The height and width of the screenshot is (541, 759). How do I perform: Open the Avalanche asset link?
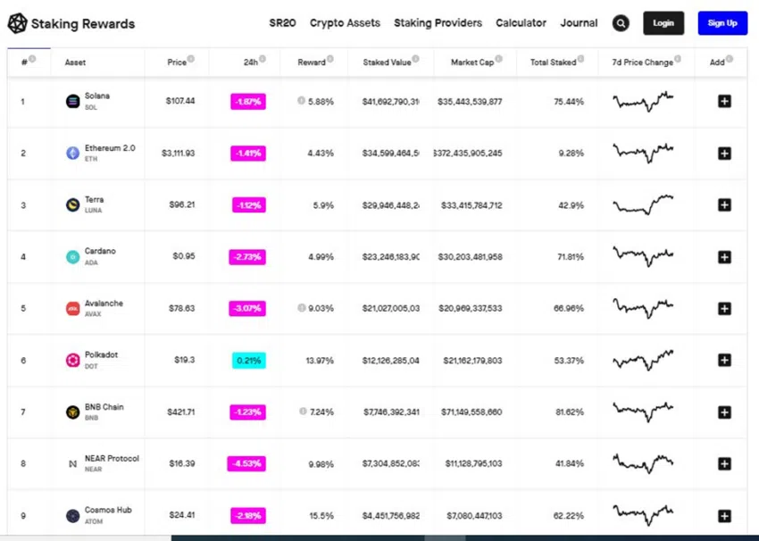pyautogui.click(x=104, y=304)
